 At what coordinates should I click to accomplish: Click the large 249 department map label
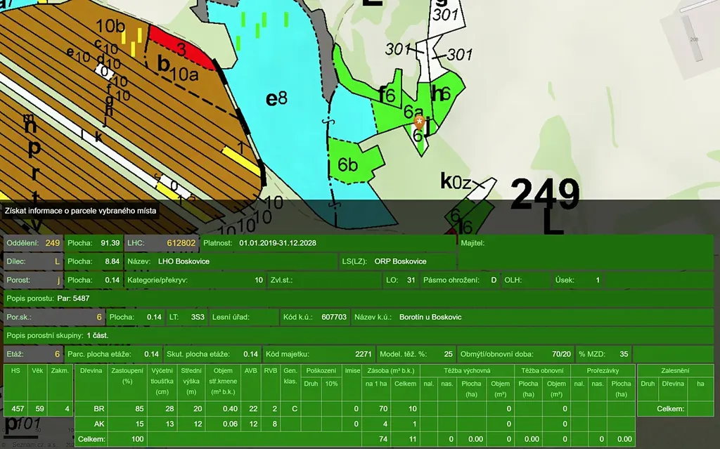(x=544, y=195)
